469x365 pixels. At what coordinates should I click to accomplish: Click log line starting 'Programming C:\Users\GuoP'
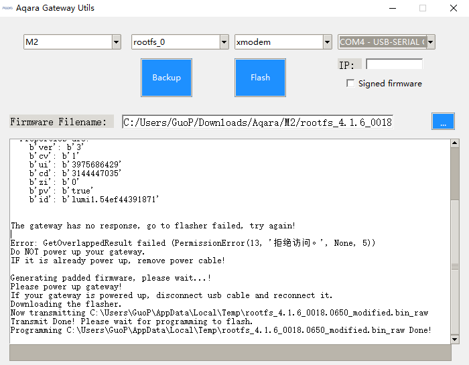coord(220,330)
